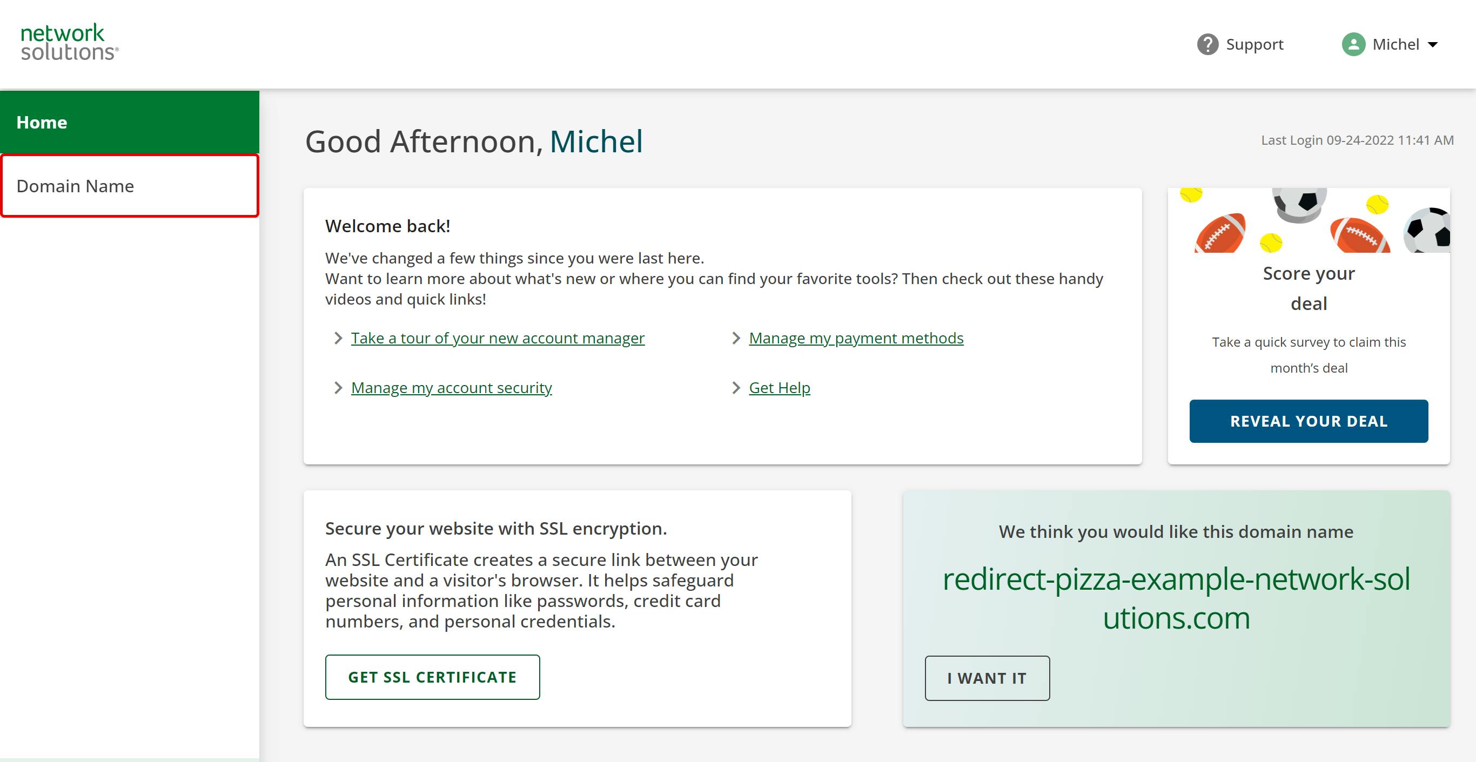The width and height of the screenshot is (1476, 762).
Task: Expand the Michel account dropdown arrow
Action: point(1433,45)
